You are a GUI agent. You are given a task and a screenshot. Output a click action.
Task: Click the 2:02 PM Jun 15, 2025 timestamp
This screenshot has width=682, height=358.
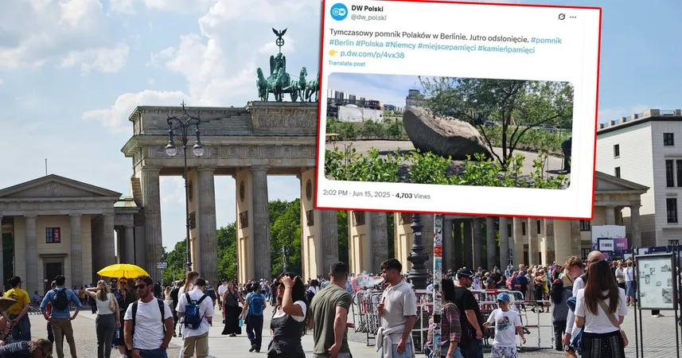point(357,193)
